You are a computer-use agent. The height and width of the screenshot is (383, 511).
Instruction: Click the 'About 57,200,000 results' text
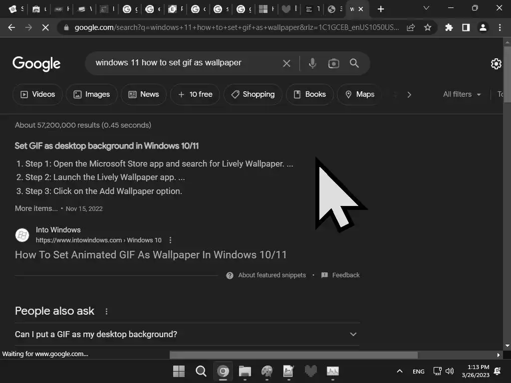pos(83,125)
